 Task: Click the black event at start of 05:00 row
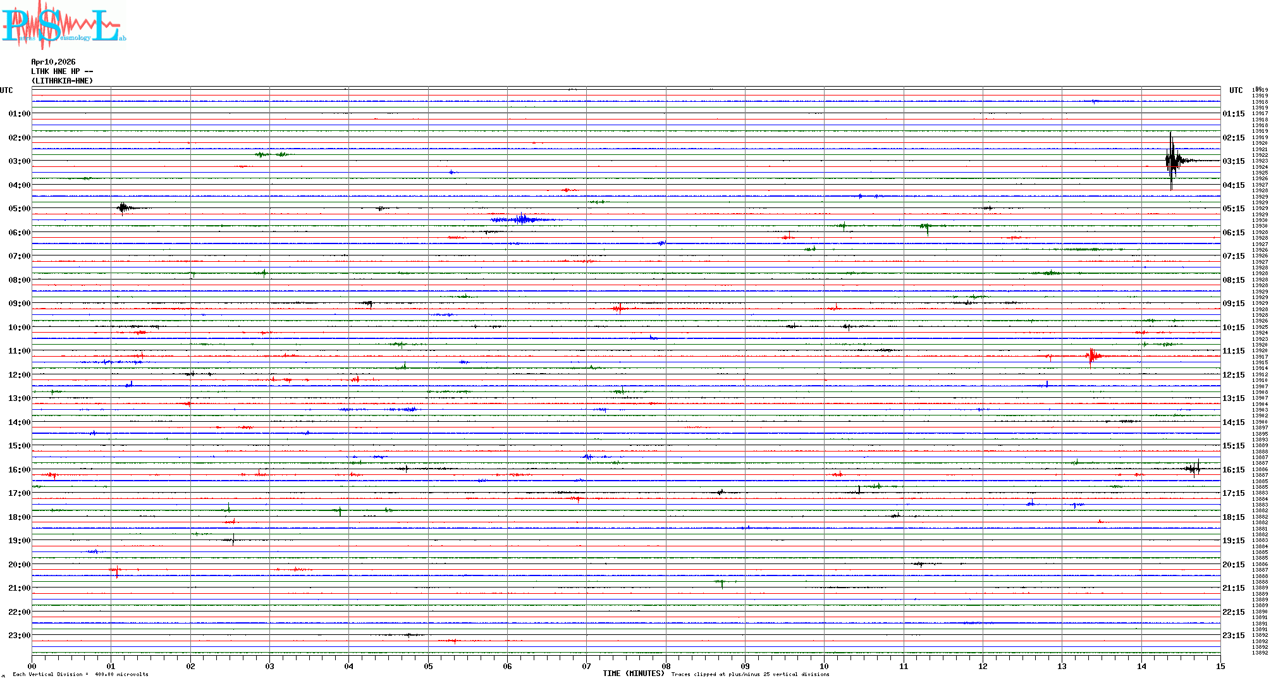click(123, 207)
